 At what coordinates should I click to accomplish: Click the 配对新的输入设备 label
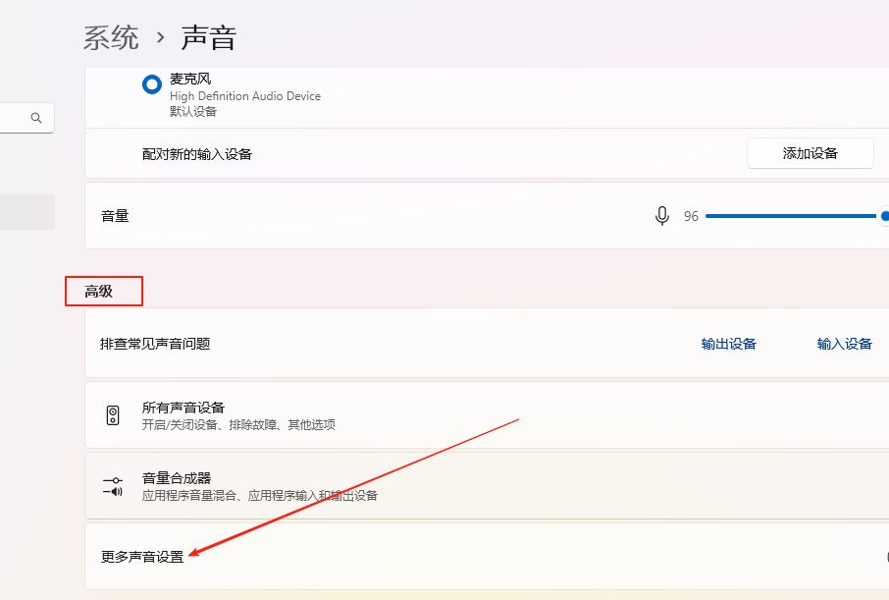[196, 154]
